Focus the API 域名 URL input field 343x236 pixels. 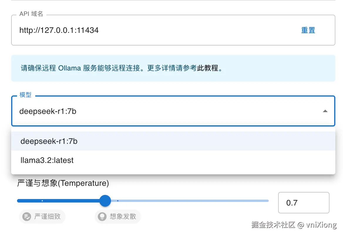[147, 30]
